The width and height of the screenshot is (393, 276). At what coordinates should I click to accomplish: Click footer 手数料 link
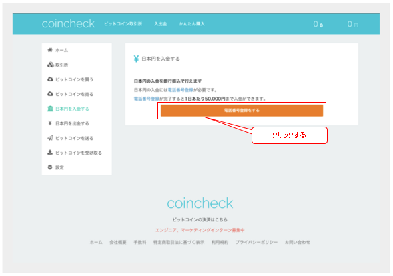point(140,242)
